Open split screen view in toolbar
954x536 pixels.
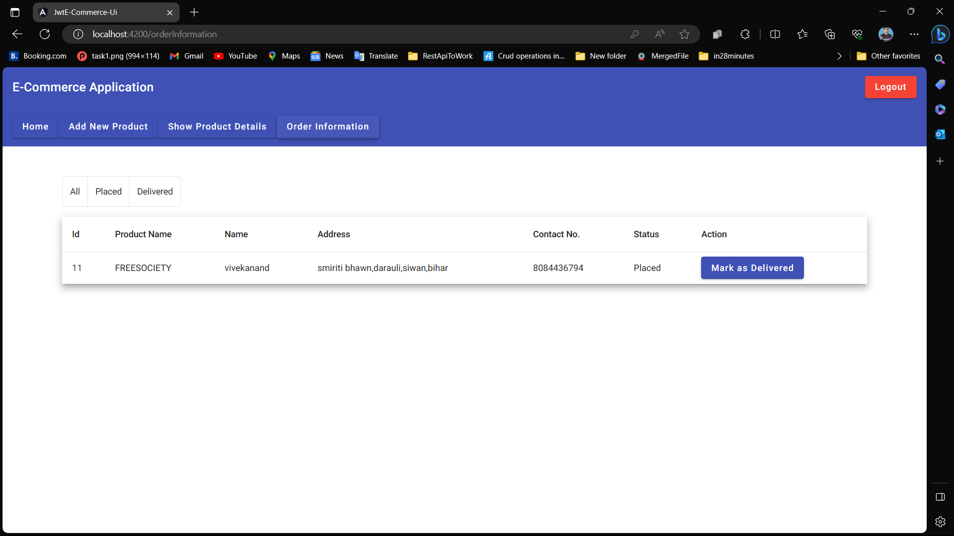click(775, 34)
